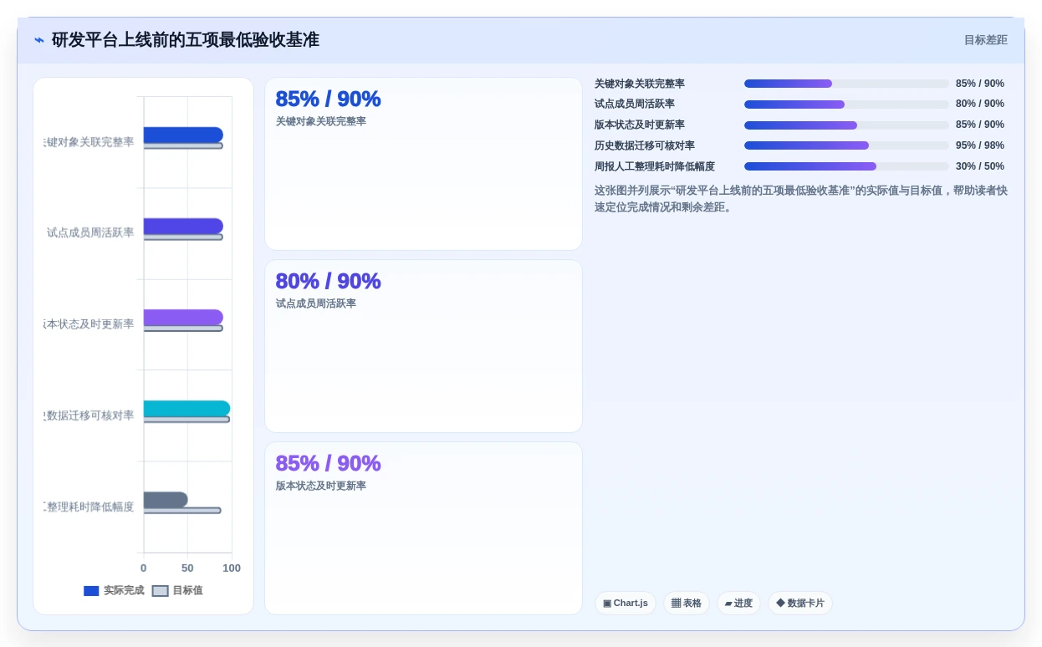Click the indigo chart bar for 试点成员周活跃率
Screen dimensions: 1042x647
[x=183, y=226]
